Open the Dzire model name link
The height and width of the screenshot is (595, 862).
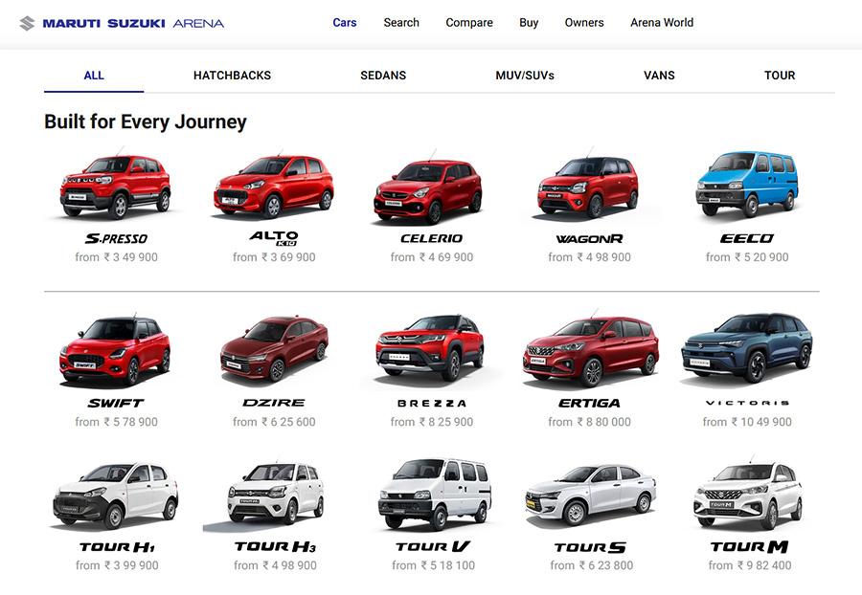tap(273, 404)
